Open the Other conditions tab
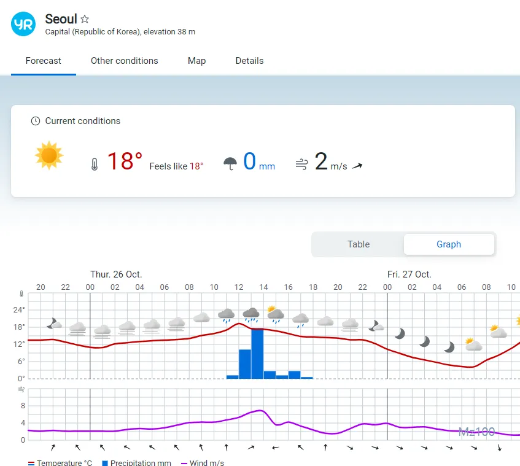The width and height of the screenshot is (520, 466). 125,61
